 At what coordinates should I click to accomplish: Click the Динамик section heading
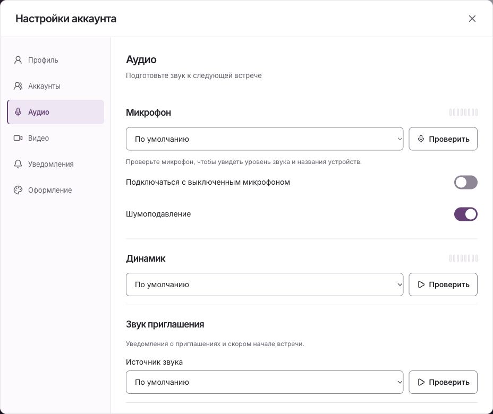point(146,258)
